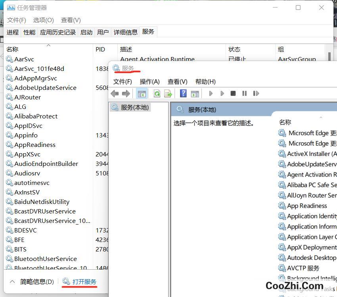Select BaiduNetdiskUtility service row

[x=42, y=202]
